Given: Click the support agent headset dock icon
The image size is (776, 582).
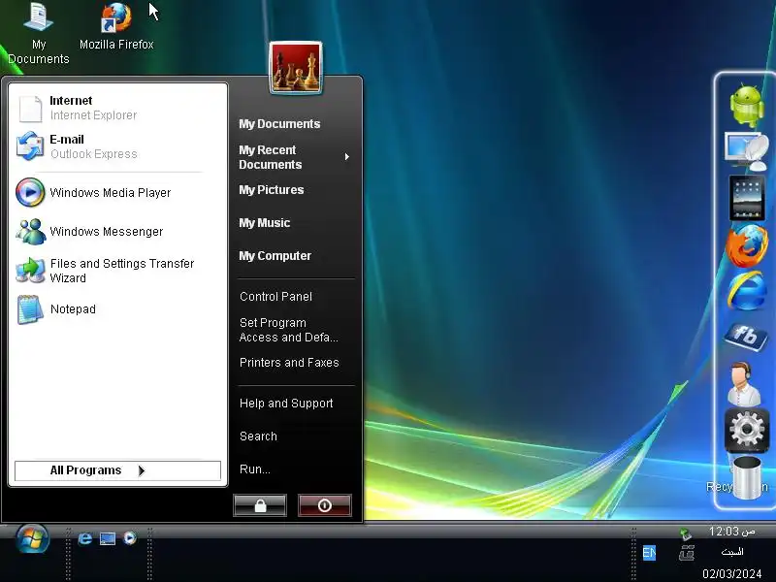Looking at the screenshot, I should tap(744, 383).
